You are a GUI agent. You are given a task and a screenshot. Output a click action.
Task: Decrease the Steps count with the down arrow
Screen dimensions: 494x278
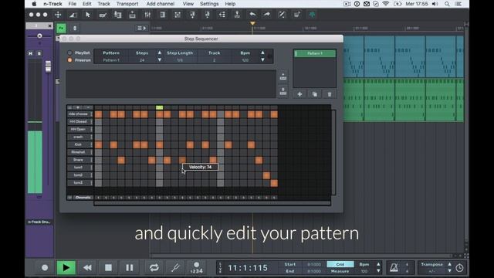click(160, 59)
